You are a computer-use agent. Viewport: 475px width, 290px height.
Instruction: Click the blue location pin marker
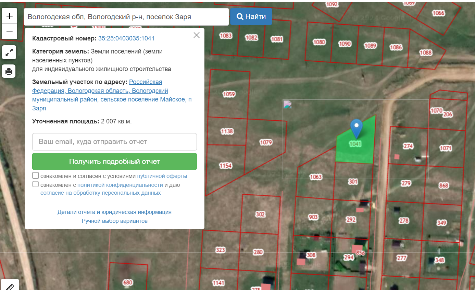pyautogui.click(x=357, y=129)
